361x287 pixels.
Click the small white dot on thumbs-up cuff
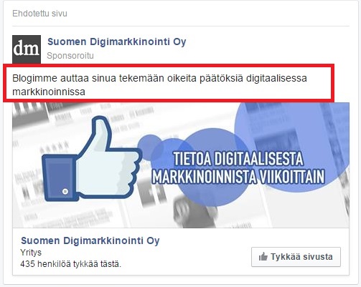(65, 191)
